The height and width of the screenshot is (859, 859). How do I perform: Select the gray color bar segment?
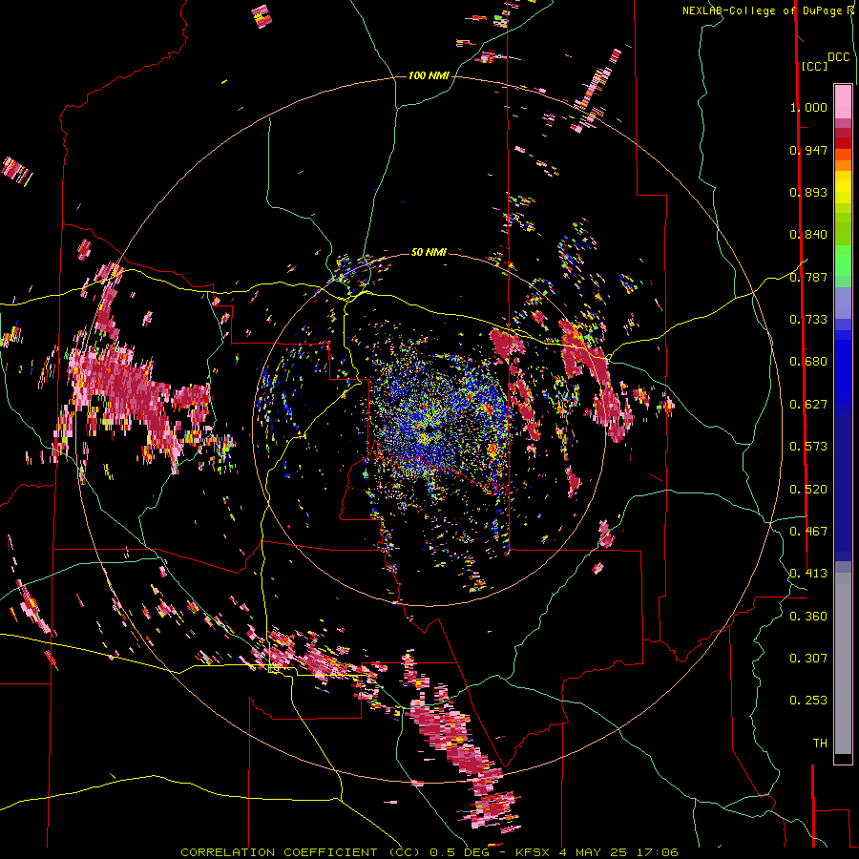coord(843,663)
